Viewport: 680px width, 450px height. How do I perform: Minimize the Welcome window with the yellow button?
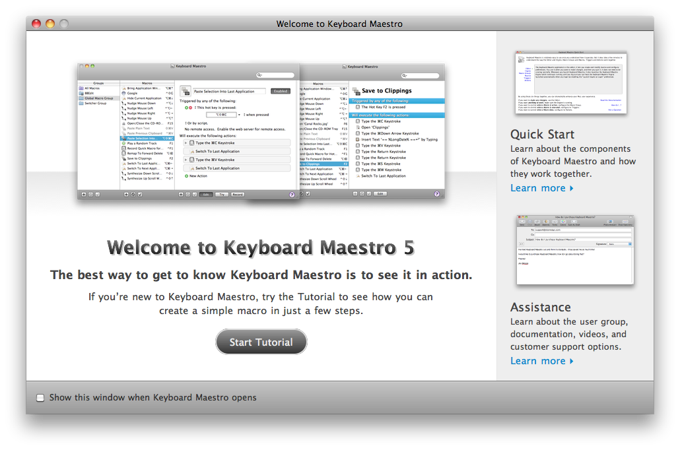[50, 24]
